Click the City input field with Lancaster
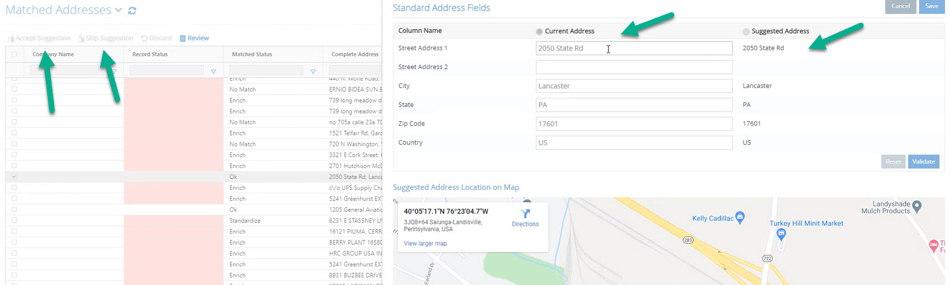The height and width of the screenshot is (285, 950). 634,86
